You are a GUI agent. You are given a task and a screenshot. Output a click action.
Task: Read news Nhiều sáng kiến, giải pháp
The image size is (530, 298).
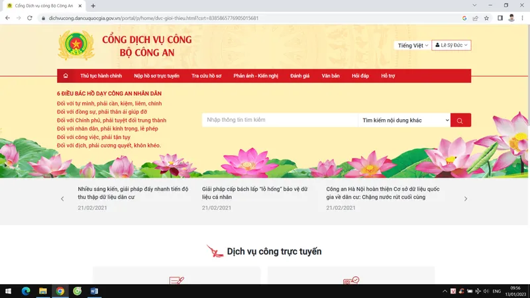(x=133, y=193)
